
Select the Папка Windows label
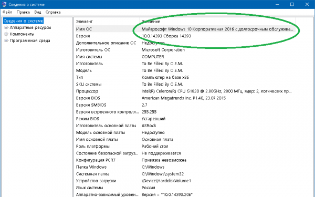pyautogui.click(x=91, y=167)
